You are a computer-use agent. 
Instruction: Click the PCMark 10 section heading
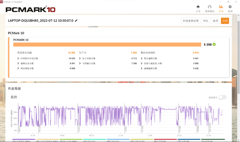point(16,33)
